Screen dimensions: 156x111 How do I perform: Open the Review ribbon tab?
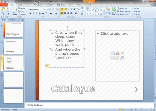pyautogui.click(x=71, y=5)
